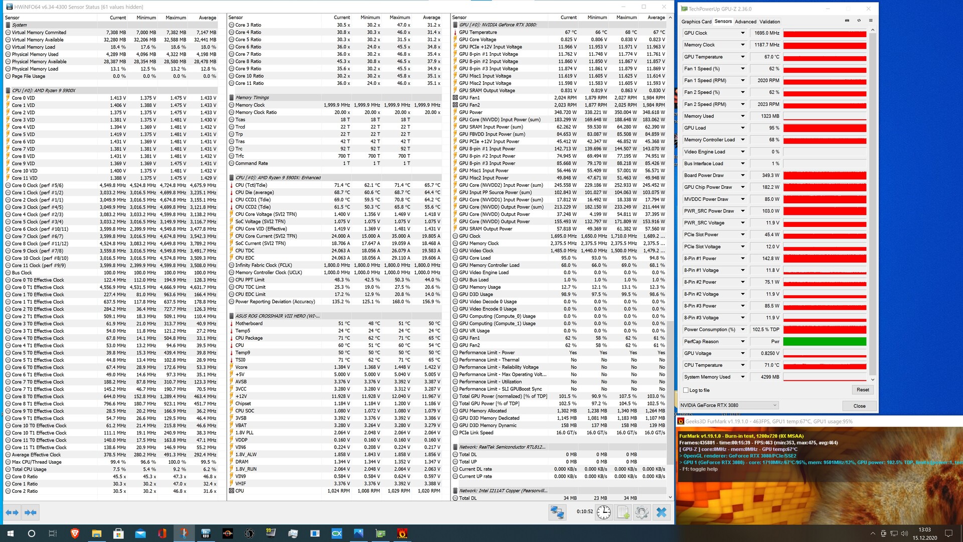Open Validation tab in GPU-Z

(769, 22)
